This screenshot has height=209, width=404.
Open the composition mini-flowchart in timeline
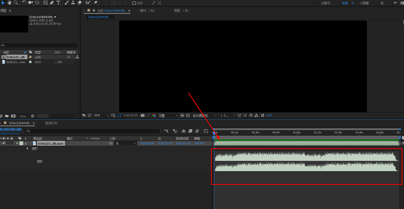tap(166, 131)
